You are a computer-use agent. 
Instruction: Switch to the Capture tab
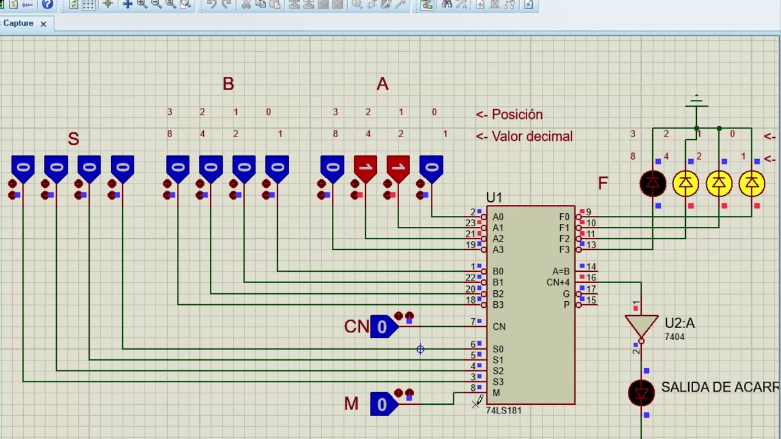[x=18, y=23]
